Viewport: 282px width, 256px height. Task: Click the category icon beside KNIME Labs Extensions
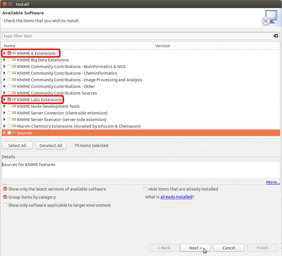(x=14, y=100)
